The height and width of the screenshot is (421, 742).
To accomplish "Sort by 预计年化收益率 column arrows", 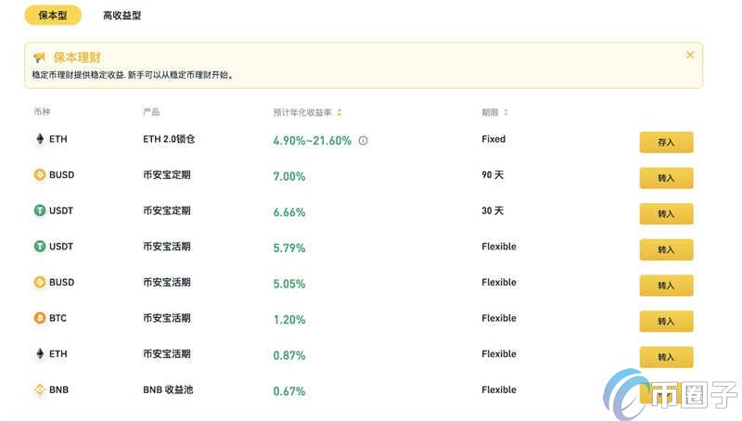I will 339,112.
